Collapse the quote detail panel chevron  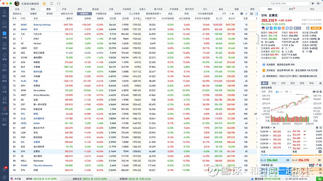(x=291, y=61)
